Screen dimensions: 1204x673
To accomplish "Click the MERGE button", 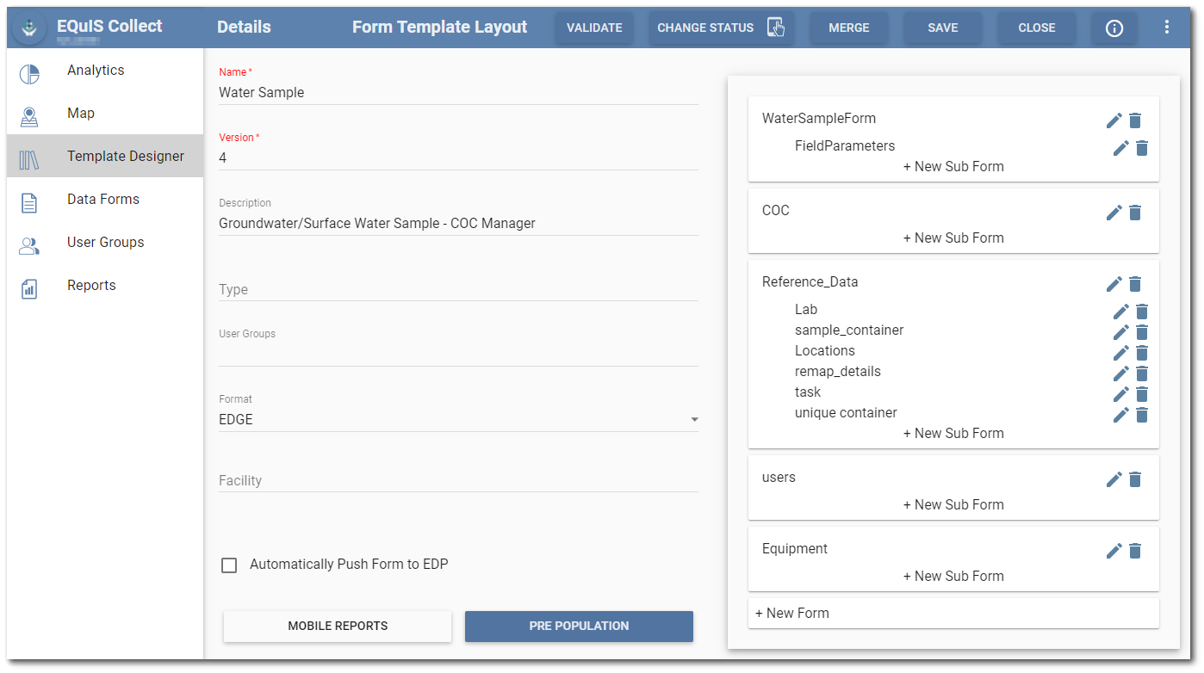I will (x=849, y=28).
